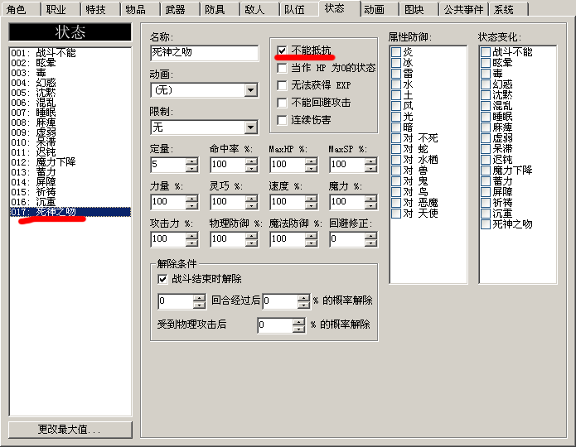The image size is (576, 447).
Task: Check the 炎 attribute defense box
Action: click(396, 52)
